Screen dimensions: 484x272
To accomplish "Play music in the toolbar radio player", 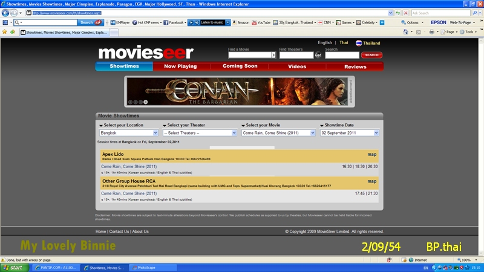I will tap(191, 22).
